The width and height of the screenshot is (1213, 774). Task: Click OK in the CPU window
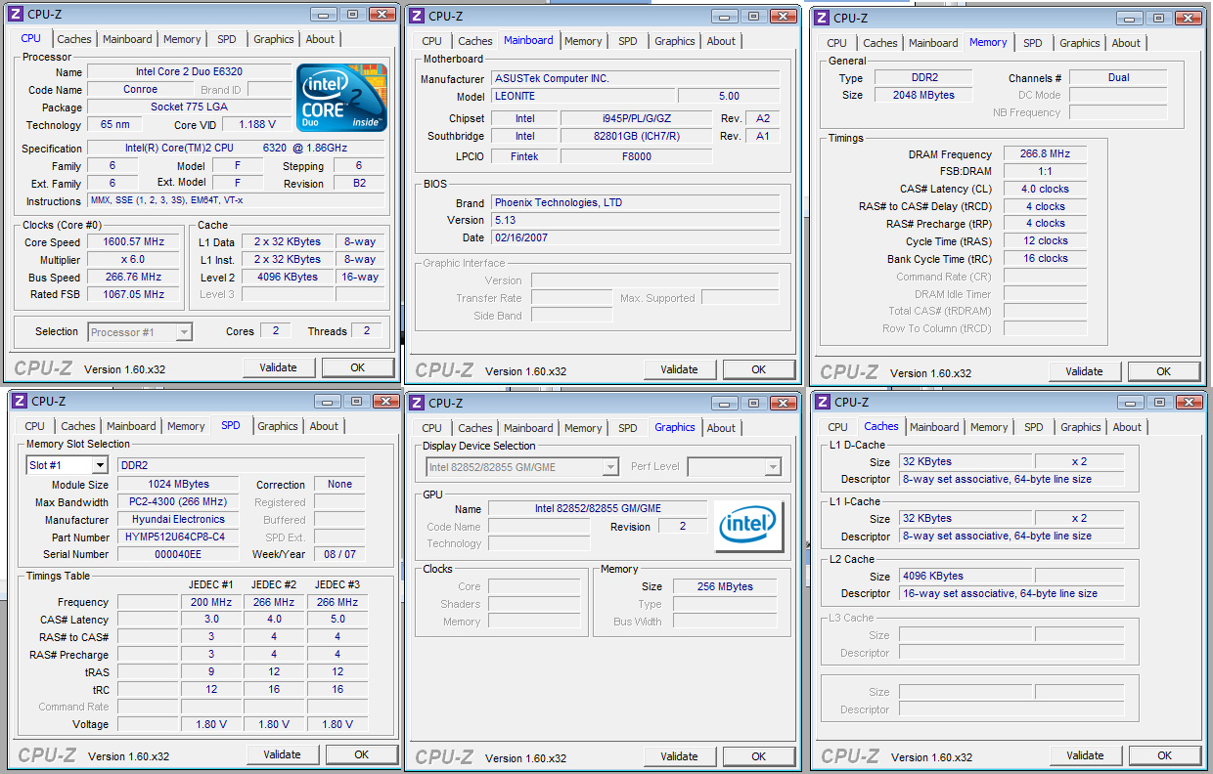(x=358, y=367)
